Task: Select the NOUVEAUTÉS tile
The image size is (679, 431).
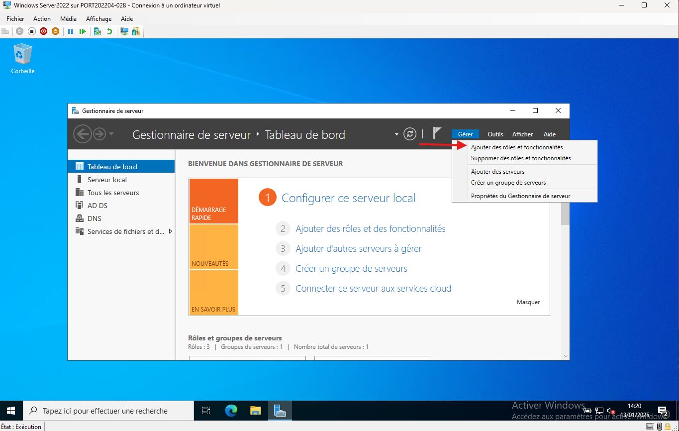Action: 214,247
